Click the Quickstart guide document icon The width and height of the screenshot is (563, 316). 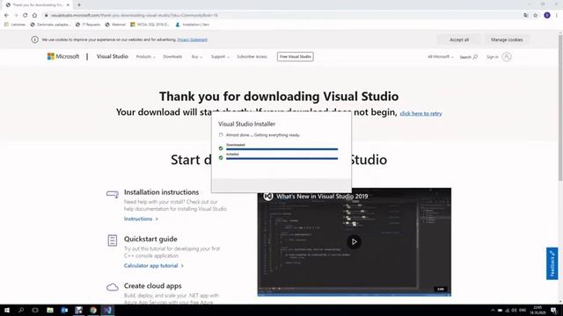(x=113, y=241)
